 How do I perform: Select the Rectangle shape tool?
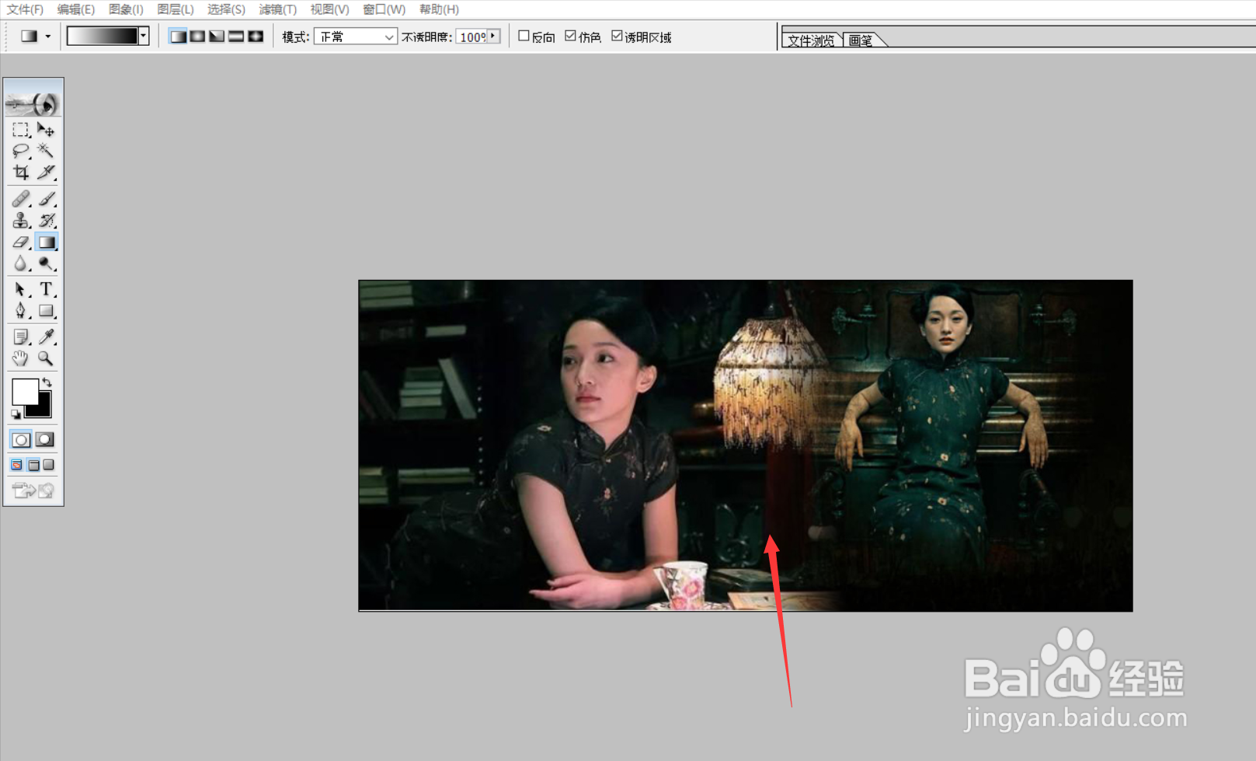[46, 311]
